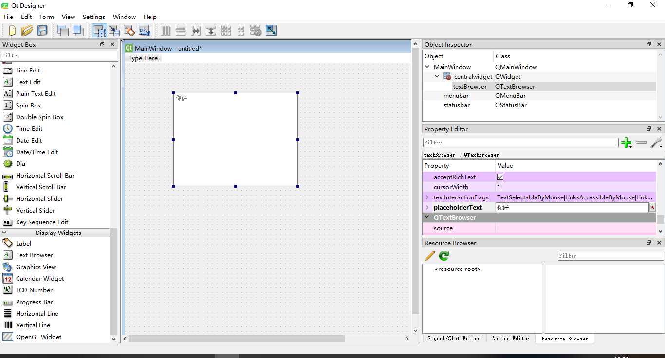This screenshot has width=665, height=358.
Task: Reload resources with green arrow icon
Action: click(x=444, y=256)
